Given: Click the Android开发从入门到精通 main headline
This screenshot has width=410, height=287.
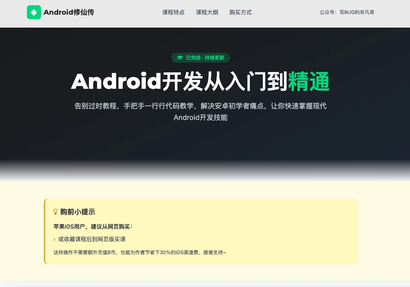Looking at the screenshot, I should 200,81.
